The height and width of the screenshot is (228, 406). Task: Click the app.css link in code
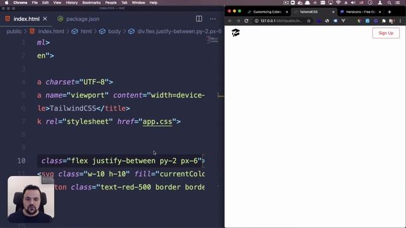tap(157, 122)
